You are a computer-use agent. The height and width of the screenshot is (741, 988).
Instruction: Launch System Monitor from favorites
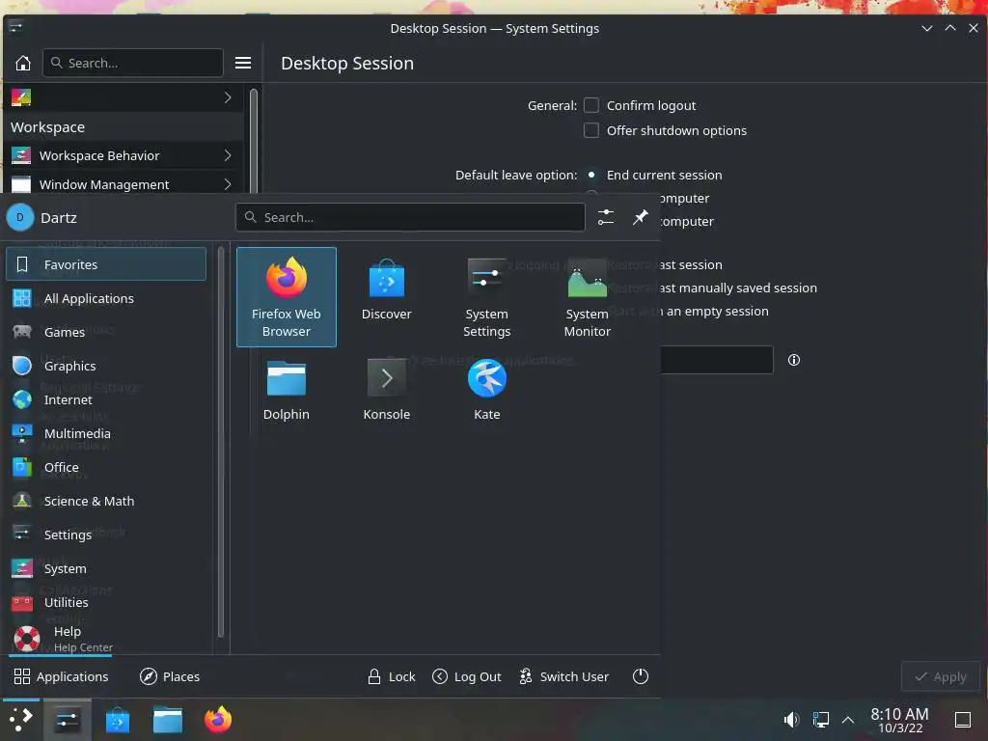[587, 297]
